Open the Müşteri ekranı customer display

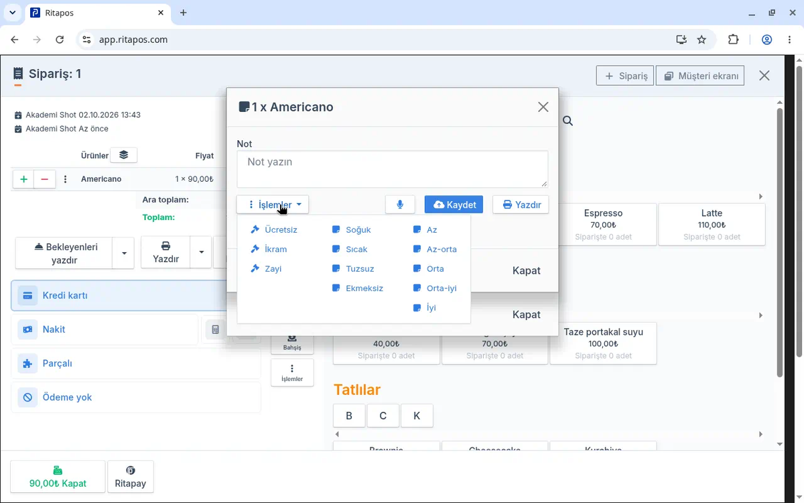[700, 76]
